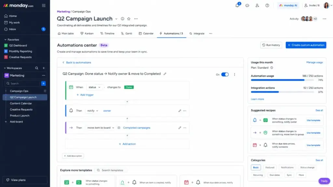Image resolution: width=333 pixels, height=187 pixels.
Task: Open Run history
Action: point(271,45)
